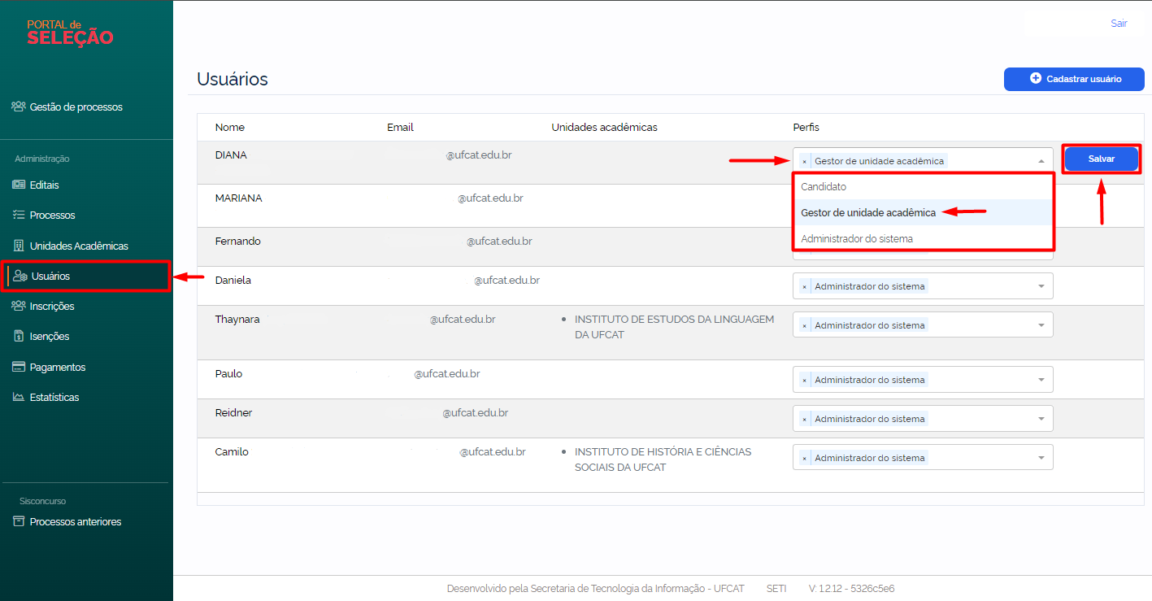Expand Daniela's Perfis dropdown arrow

coord(1041,286)
